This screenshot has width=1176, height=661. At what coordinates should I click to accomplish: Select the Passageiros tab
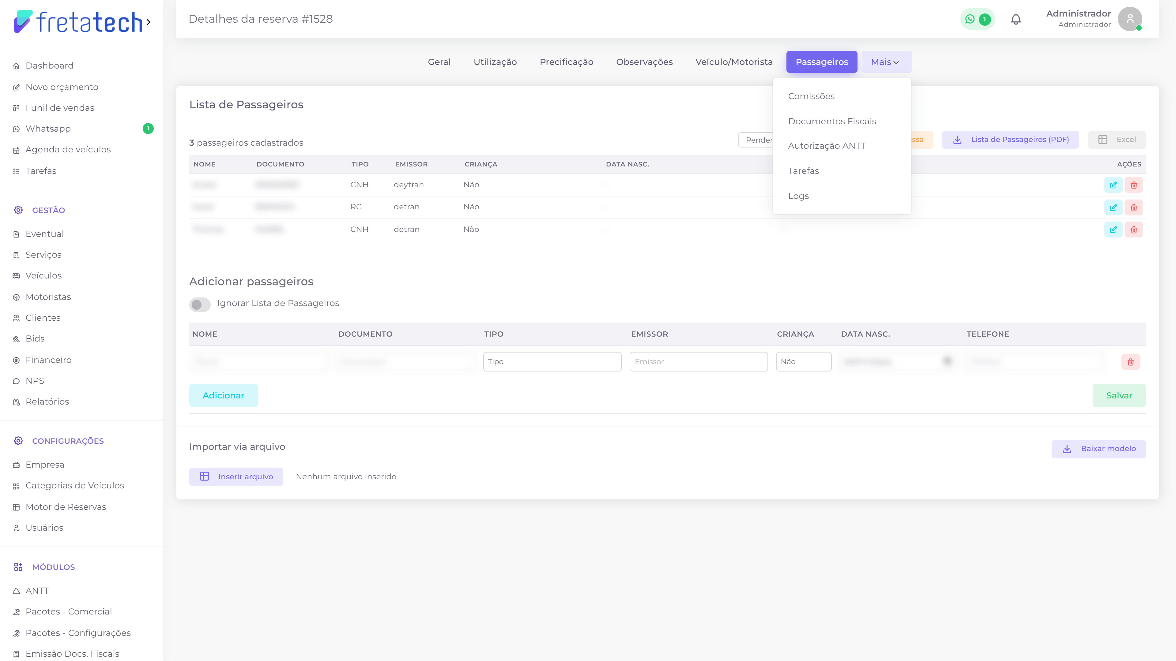click(822, 62)
